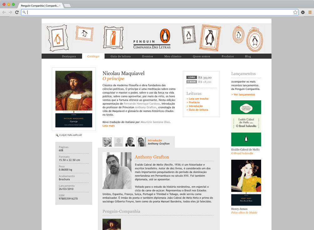Open the O Brasil holandês green cover
314x230 pixels.
click(x=246, y=123)
